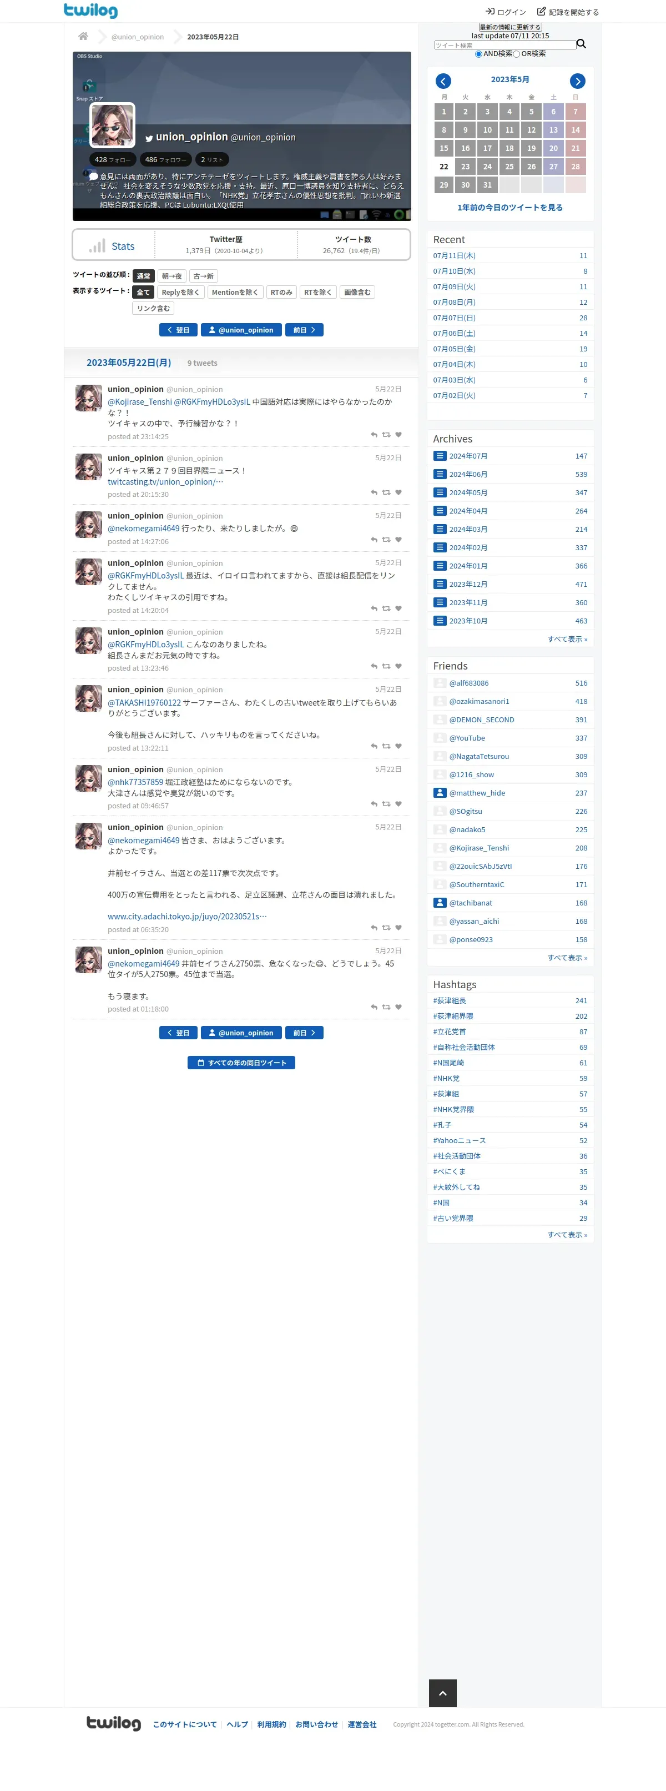666x1791 pixels.
Task: Click すべての年の同日ツイート button
Action: [x=241, y=1063]
